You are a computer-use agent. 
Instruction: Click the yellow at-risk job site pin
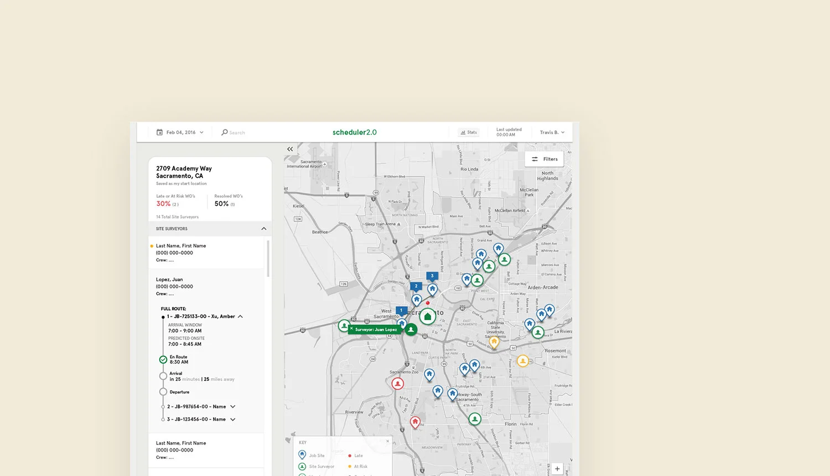pos(494,343)
